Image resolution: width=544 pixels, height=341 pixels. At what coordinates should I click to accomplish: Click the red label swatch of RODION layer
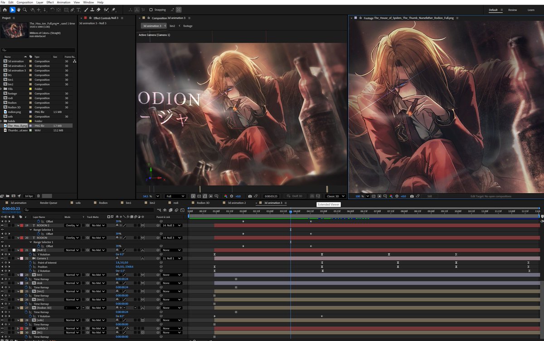coord(22,238)
